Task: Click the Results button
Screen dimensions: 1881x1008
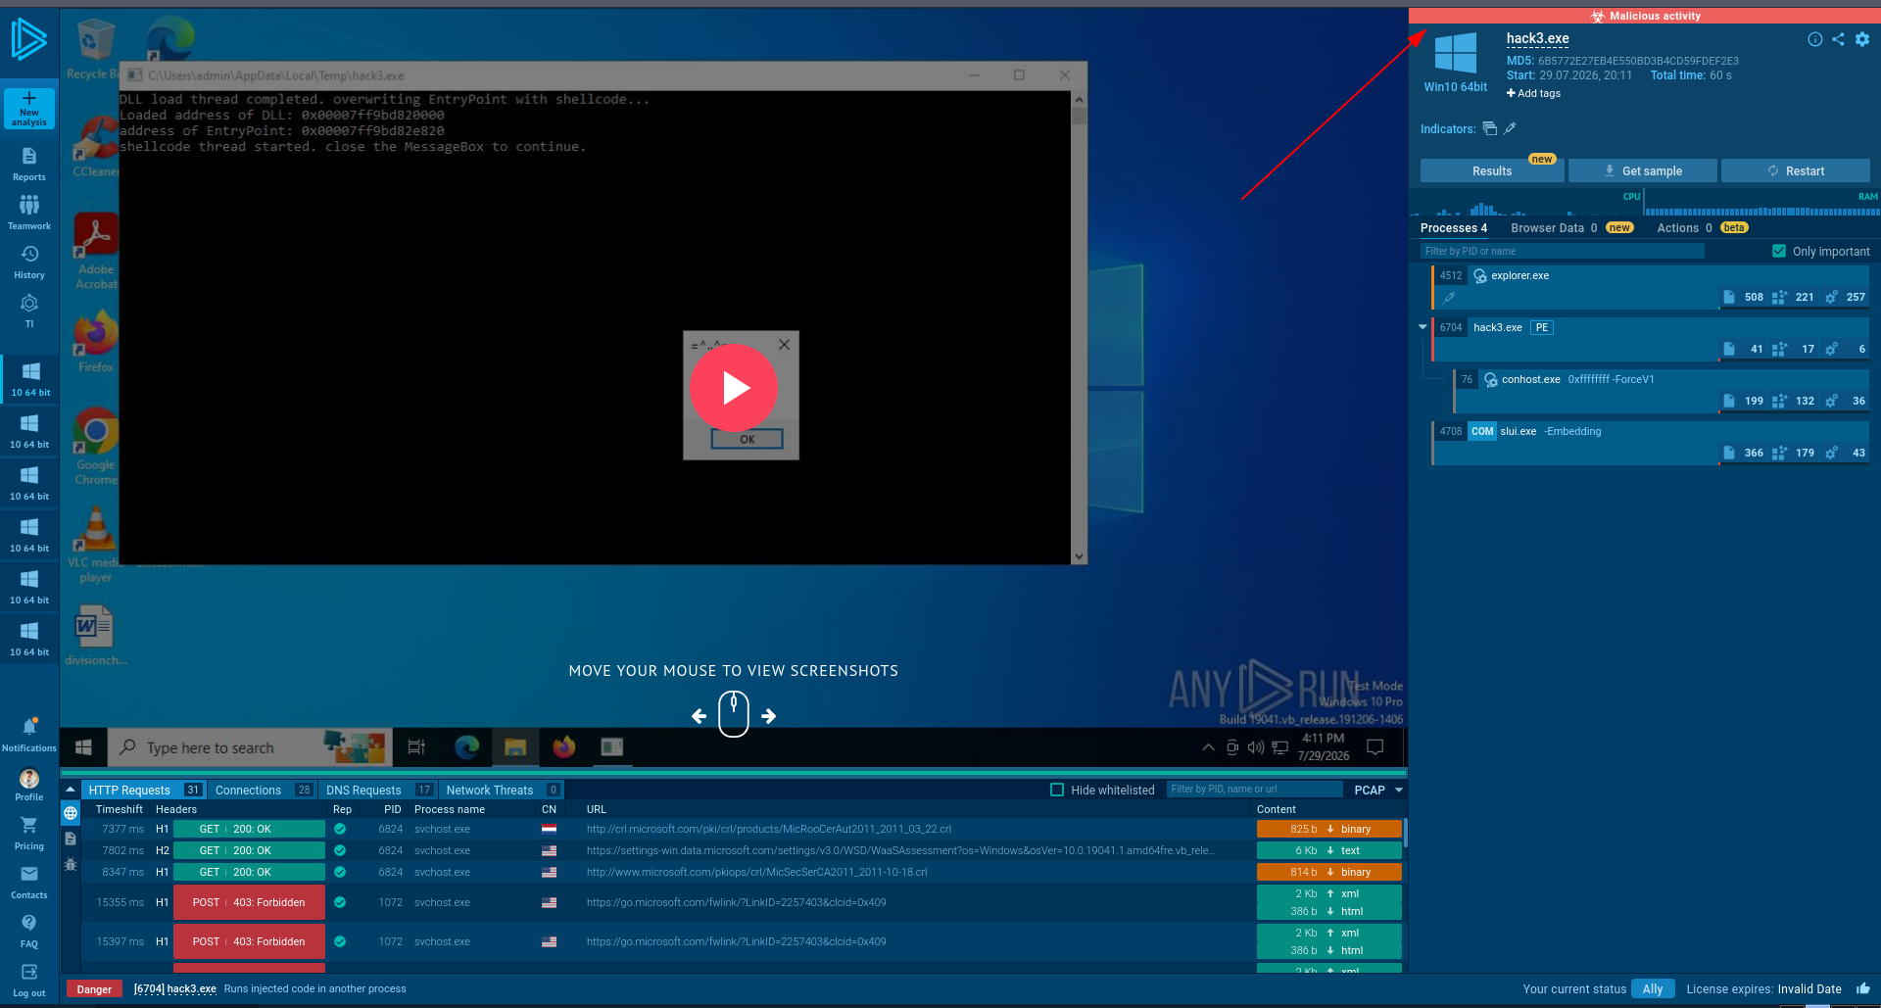Action: (1492, 170)
